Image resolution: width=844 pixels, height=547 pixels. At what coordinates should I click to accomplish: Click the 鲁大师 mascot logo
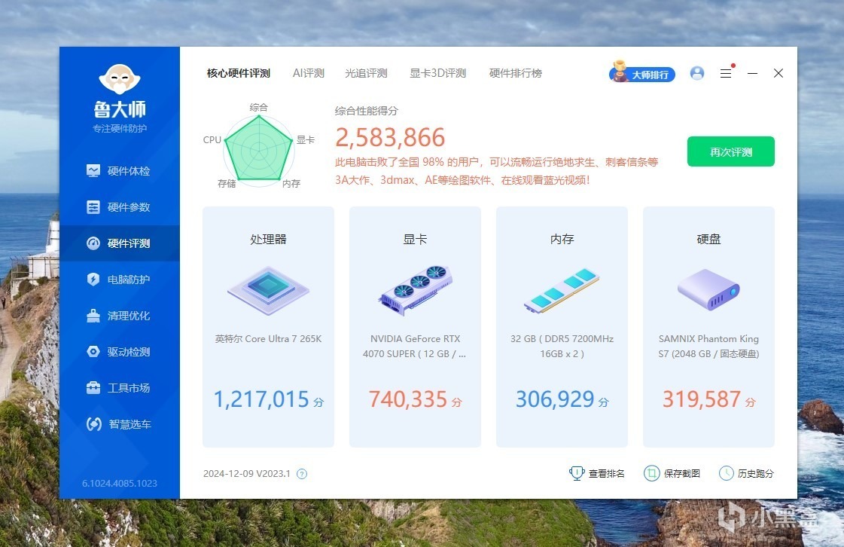coord(120,78)
